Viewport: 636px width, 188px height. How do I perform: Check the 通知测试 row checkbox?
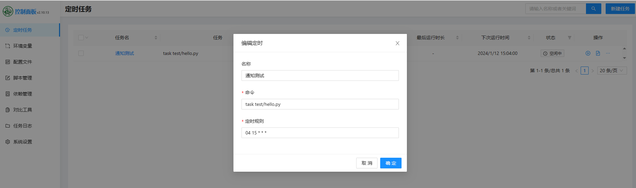tap(81, 53)
